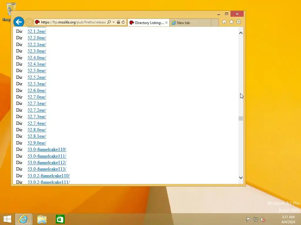Viewport: 301px width, 225px height.
Task: Open the 52.6.0esr/ directory link
Action: pyautogui.click(x=37, y=90)
